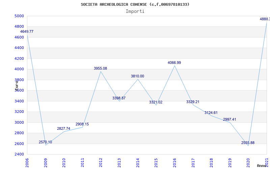Click the x-axis year 2015
This screenshot has width=270, height=169.
pyautogui.click(x=156, y=163)
